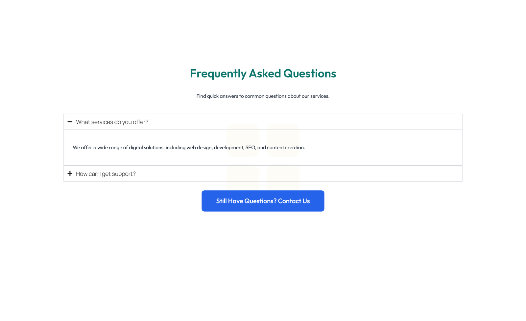This screenshot has width=526, height=321.
Task: Select the collapse indicator on services question
Action: [x=70, y=122]
